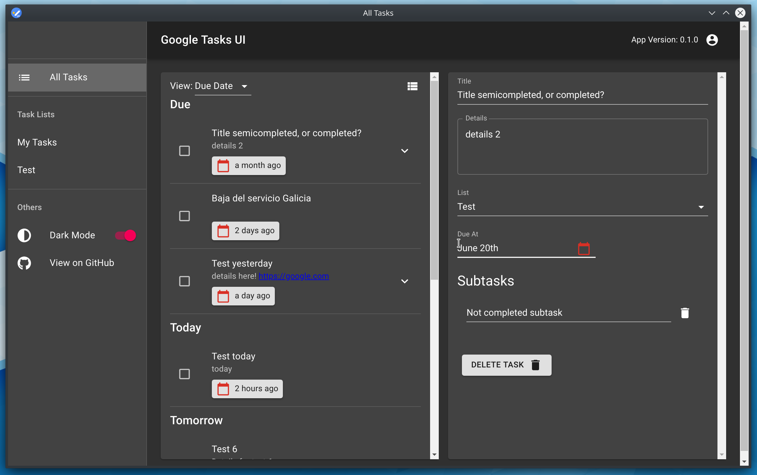The width and height of the screenshot is (757, 475).
Task: Click the DELETE TASK button
Action: [x=507, y=365]
